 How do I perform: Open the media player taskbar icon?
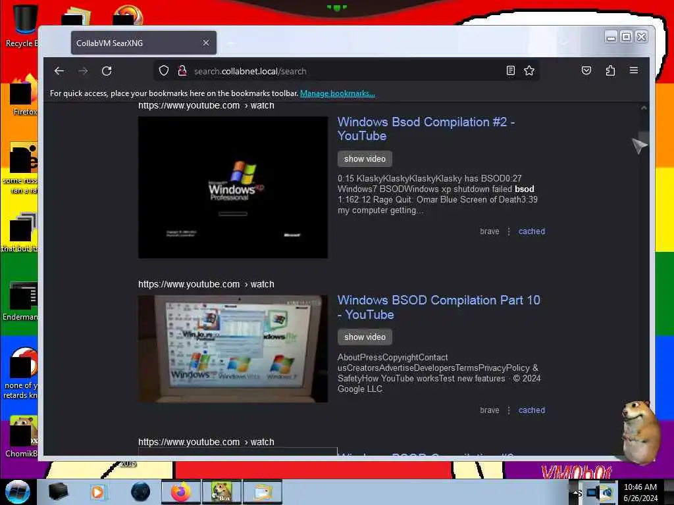coord(97,492)
